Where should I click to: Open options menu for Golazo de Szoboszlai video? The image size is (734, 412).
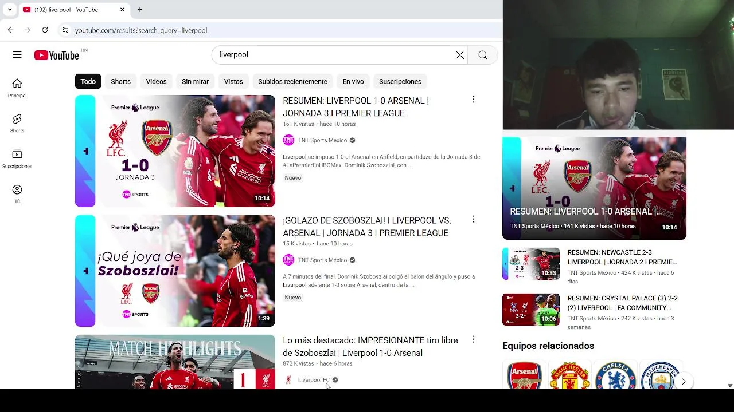(474, 219)
